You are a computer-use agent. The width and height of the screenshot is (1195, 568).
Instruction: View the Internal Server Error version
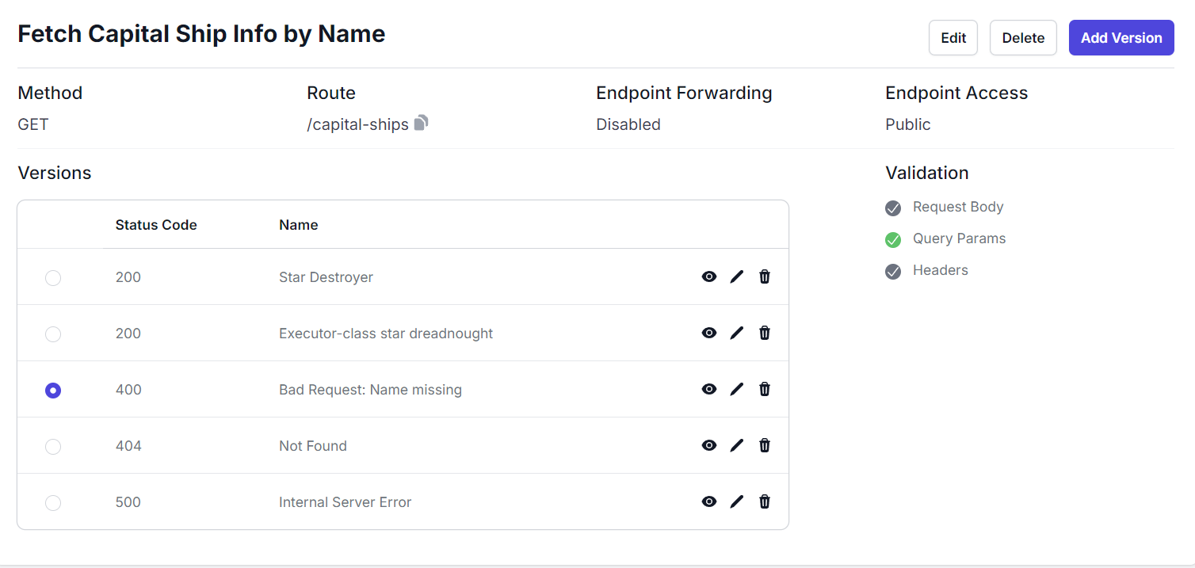(x=709, y=501)
